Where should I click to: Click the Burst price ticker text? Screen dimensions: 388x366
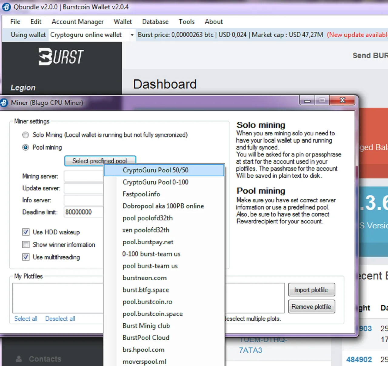click(176, 35)
